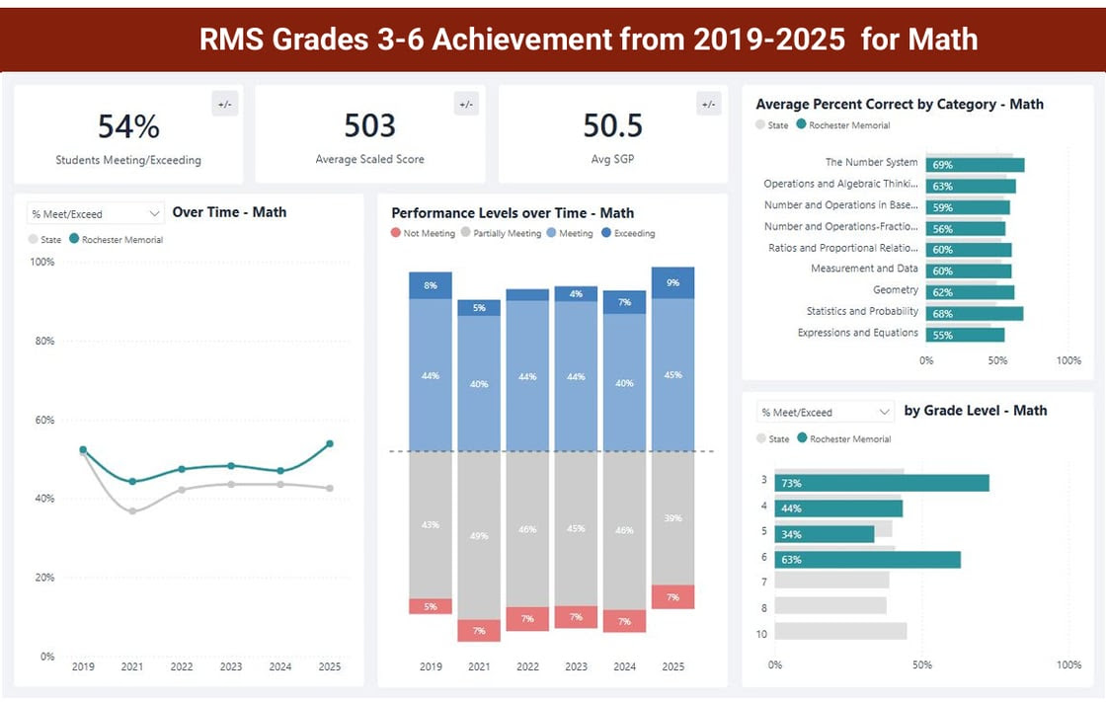Select the 2025 Rochester Memorial data point
The image size is (1106, 702).
click(330, 443)
